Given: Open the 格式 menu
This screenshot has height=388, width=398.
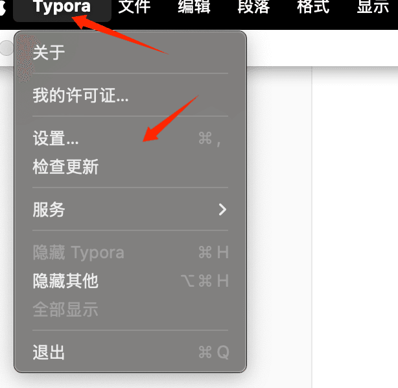Looking at the screenshot, I should pyautogui.click(x=314, y=6).
